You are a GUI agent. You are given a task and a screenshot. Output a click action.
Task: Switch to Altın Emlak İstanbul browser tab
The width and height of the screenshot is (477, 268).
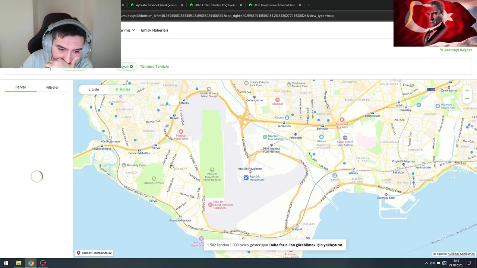[212, 5]
